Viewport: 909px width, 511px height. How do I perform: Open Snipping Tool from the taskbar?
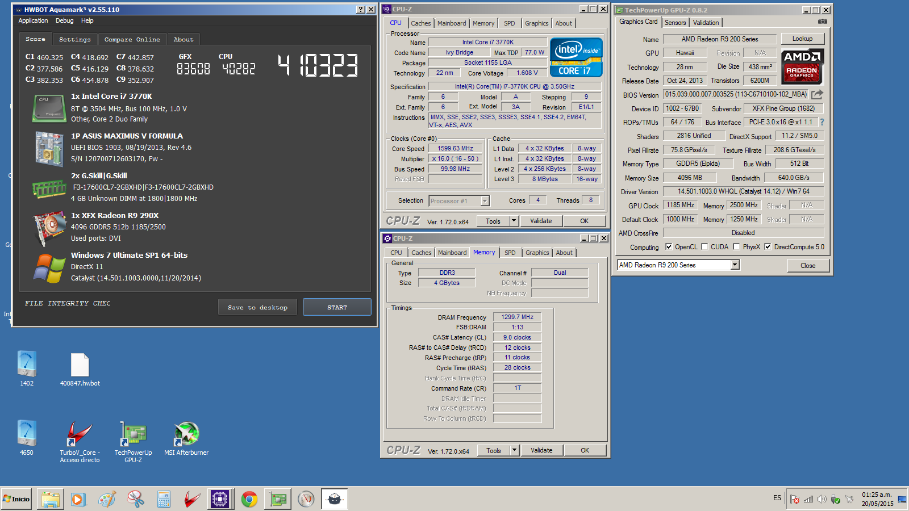coord(135,499)
